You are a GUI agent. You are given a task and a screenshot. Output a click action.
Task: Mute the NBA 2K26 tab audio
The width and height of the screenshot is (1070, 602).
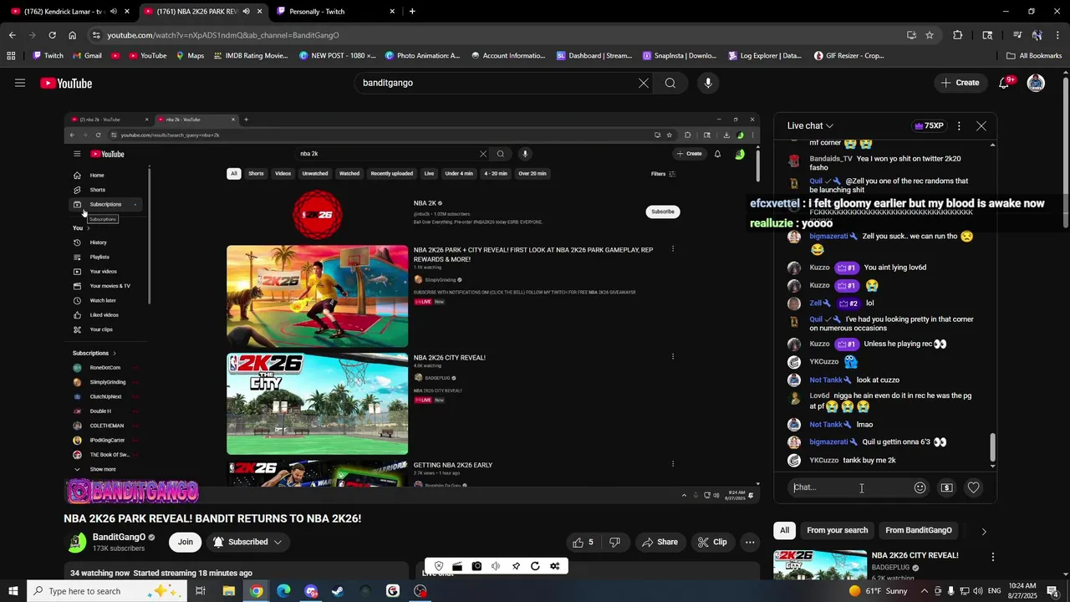point(246,12)
